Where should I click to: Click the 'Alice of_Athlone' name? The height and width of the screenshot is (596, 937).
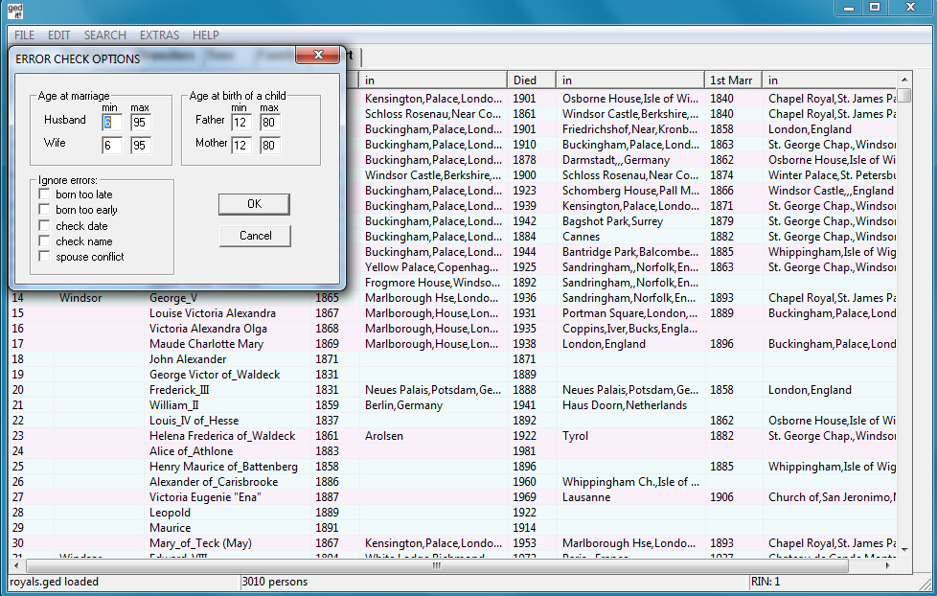tap(192, 451)
